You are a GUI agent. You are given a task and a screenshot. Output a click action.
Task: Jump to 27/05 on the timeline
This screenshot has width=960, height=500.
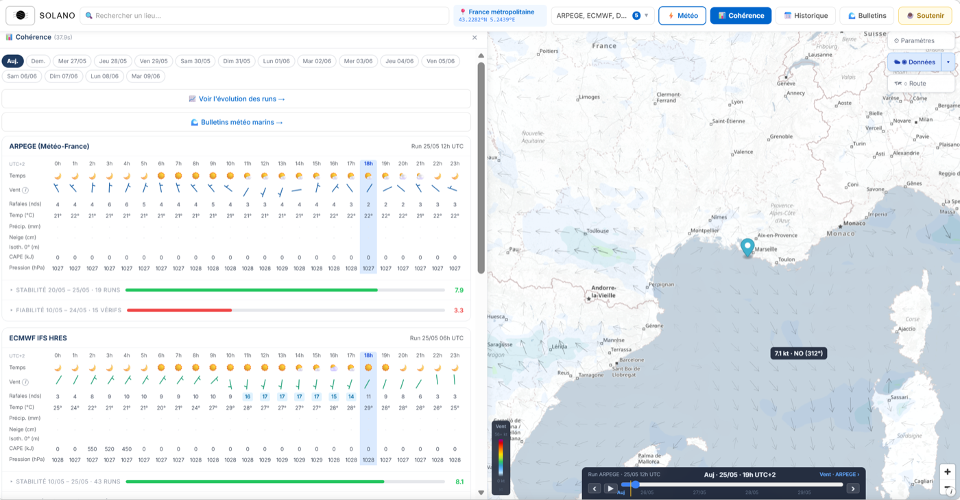point(699,492)
